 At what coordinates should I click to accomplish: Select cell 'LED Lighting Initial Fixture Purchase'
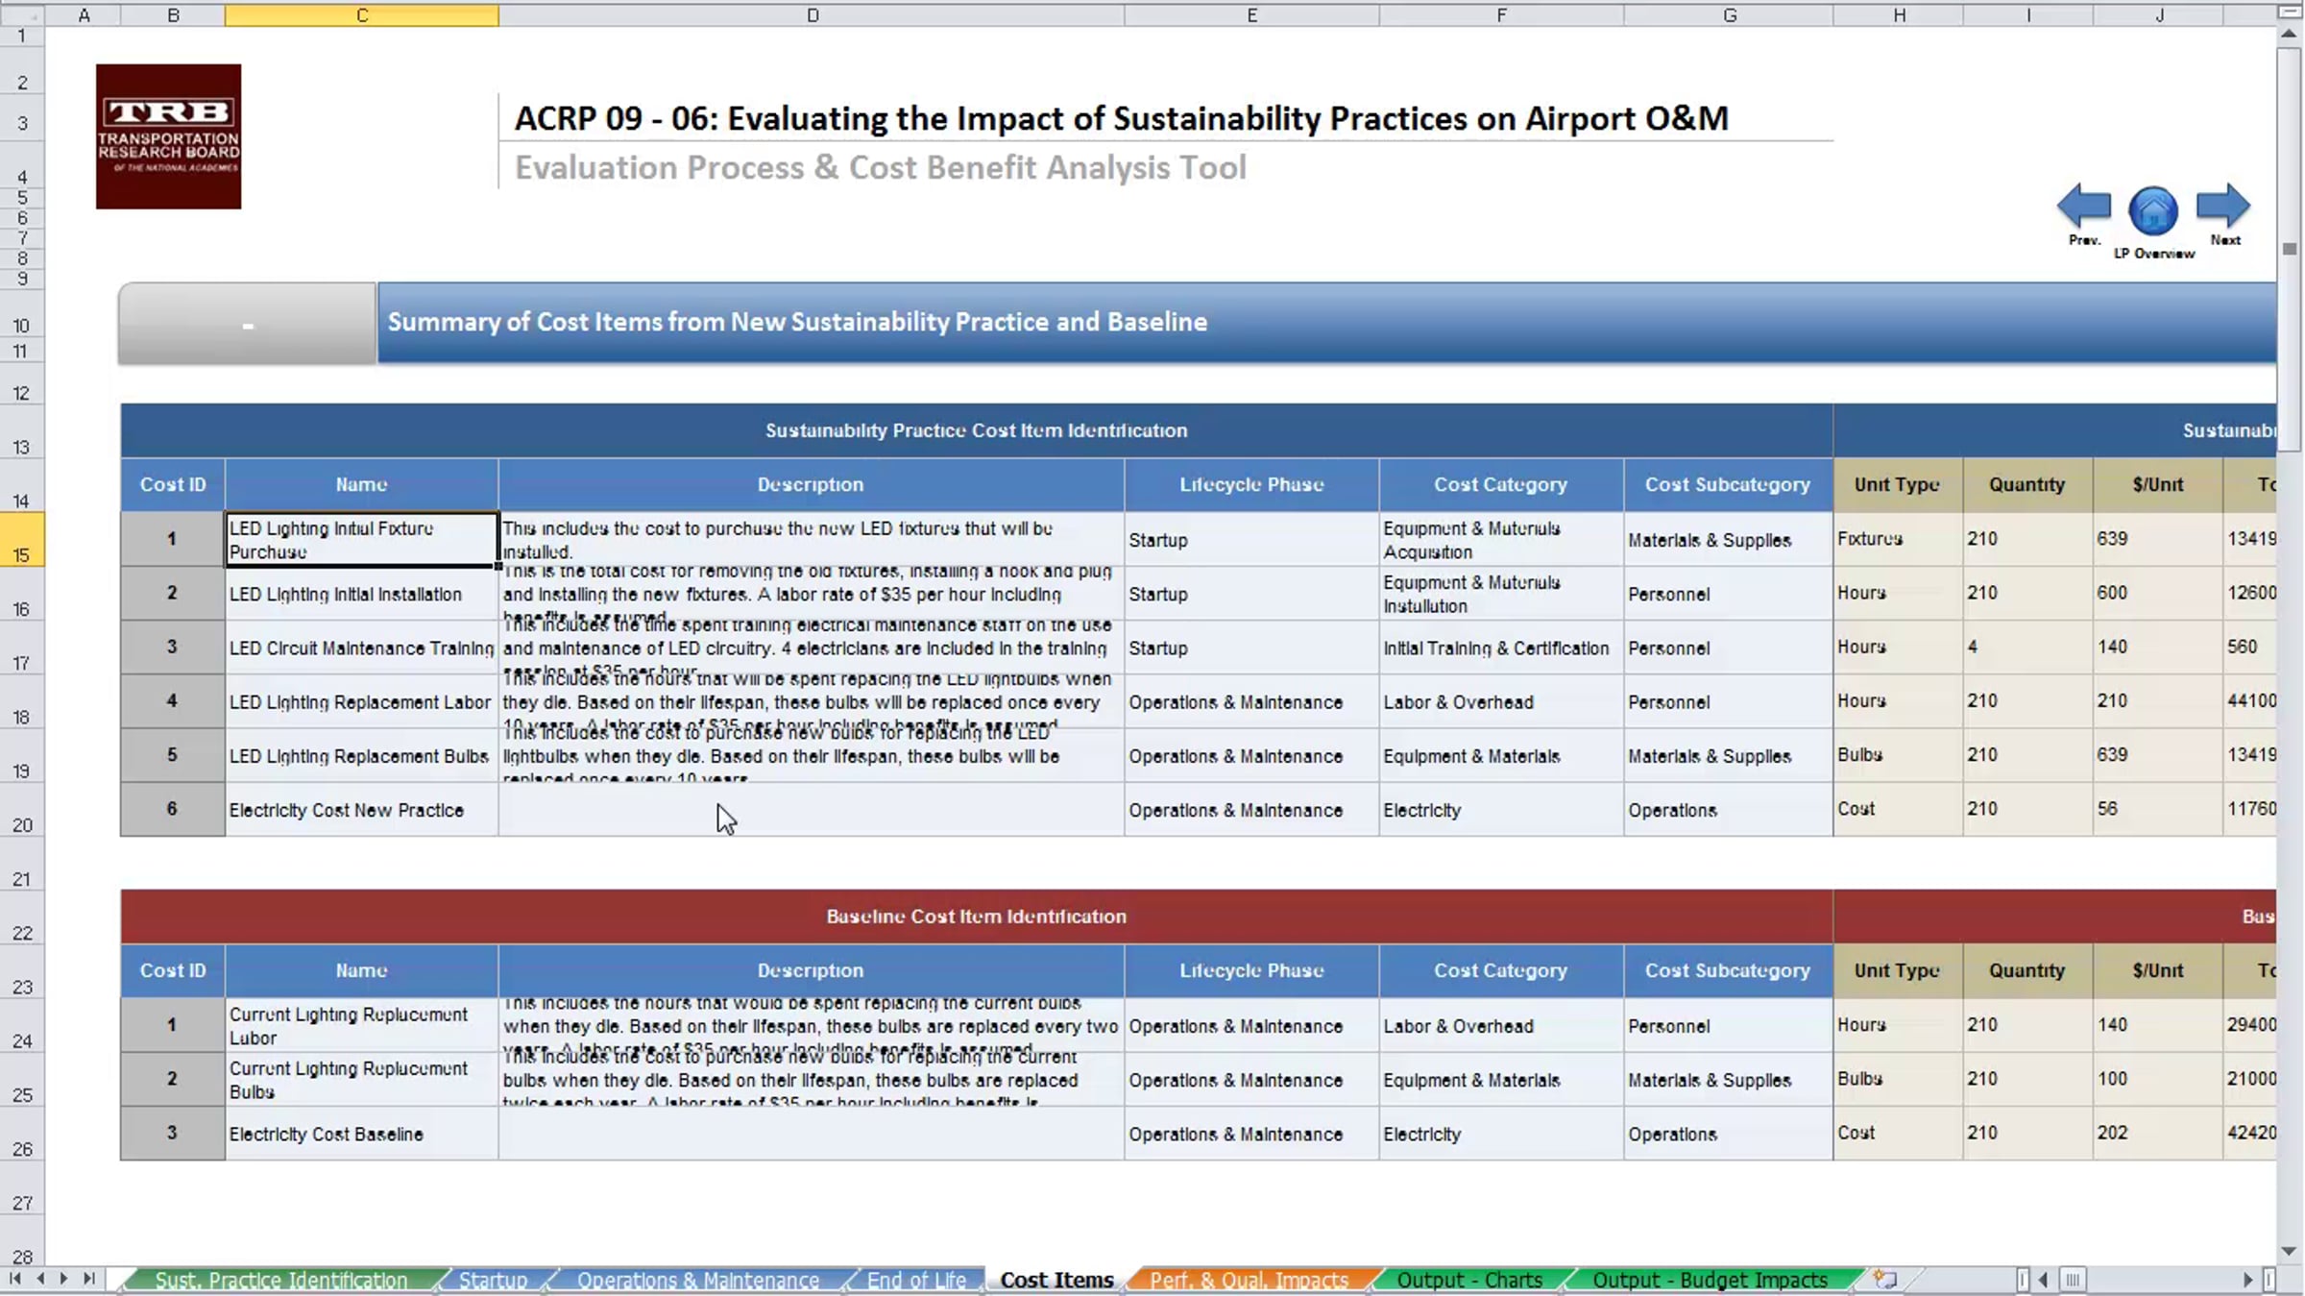point(361,540)
